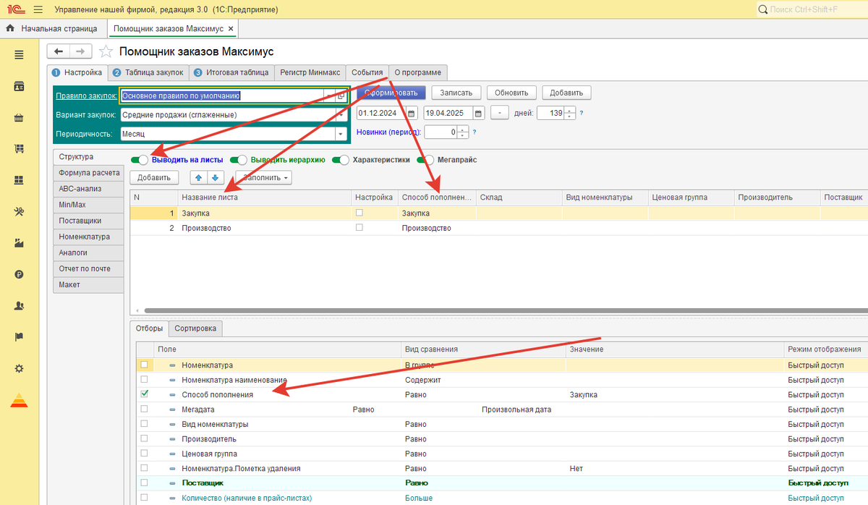Toggle the Мегапрайс switch
This screenshot has height=505, width=868.
tap(426, 160)
